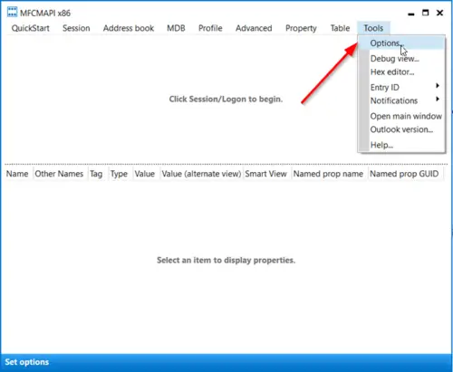Open the Address book menu

point(129,28)
